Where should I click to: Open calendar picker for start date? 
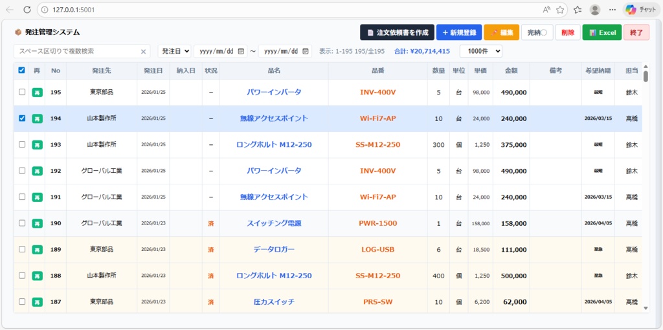(241, 52)
